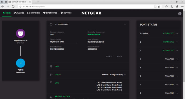Go to the DIAGNOSTICS tab
Screen dimensions: 185x99
pyautogui.click(x=50, y=13)
